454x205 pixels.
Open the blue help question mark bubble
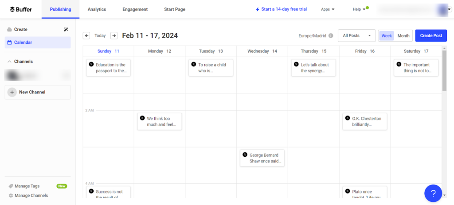point(433,193)
